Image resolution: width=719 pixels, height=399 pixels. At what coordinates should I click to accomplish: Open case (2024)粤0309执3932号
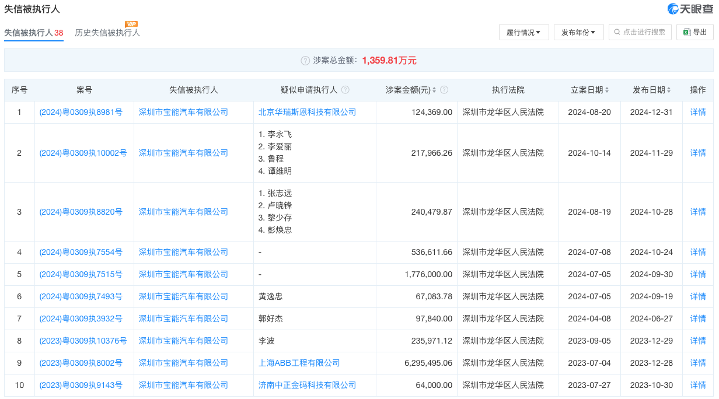click(81, 318)
